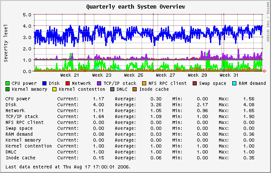The height and width of the screenshot is (173, 271).
Task: Select the Week 27 x-axis label
Action: [165, 75]
